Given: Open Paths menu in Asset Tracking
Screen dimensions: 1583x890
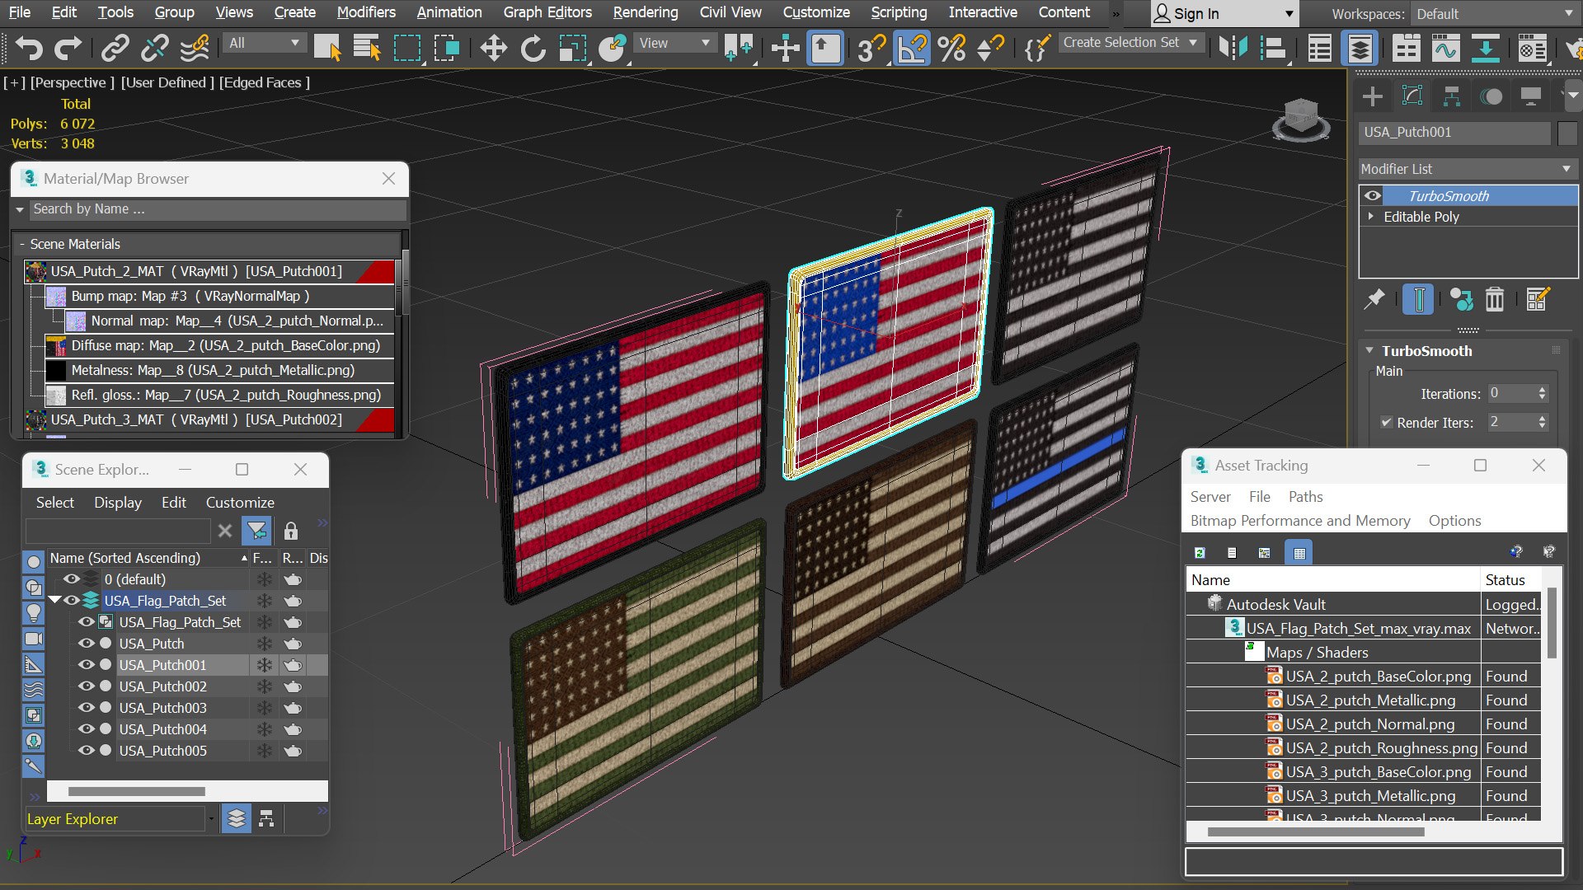Looking at the screenshot, I should (x=1305, y=497).
